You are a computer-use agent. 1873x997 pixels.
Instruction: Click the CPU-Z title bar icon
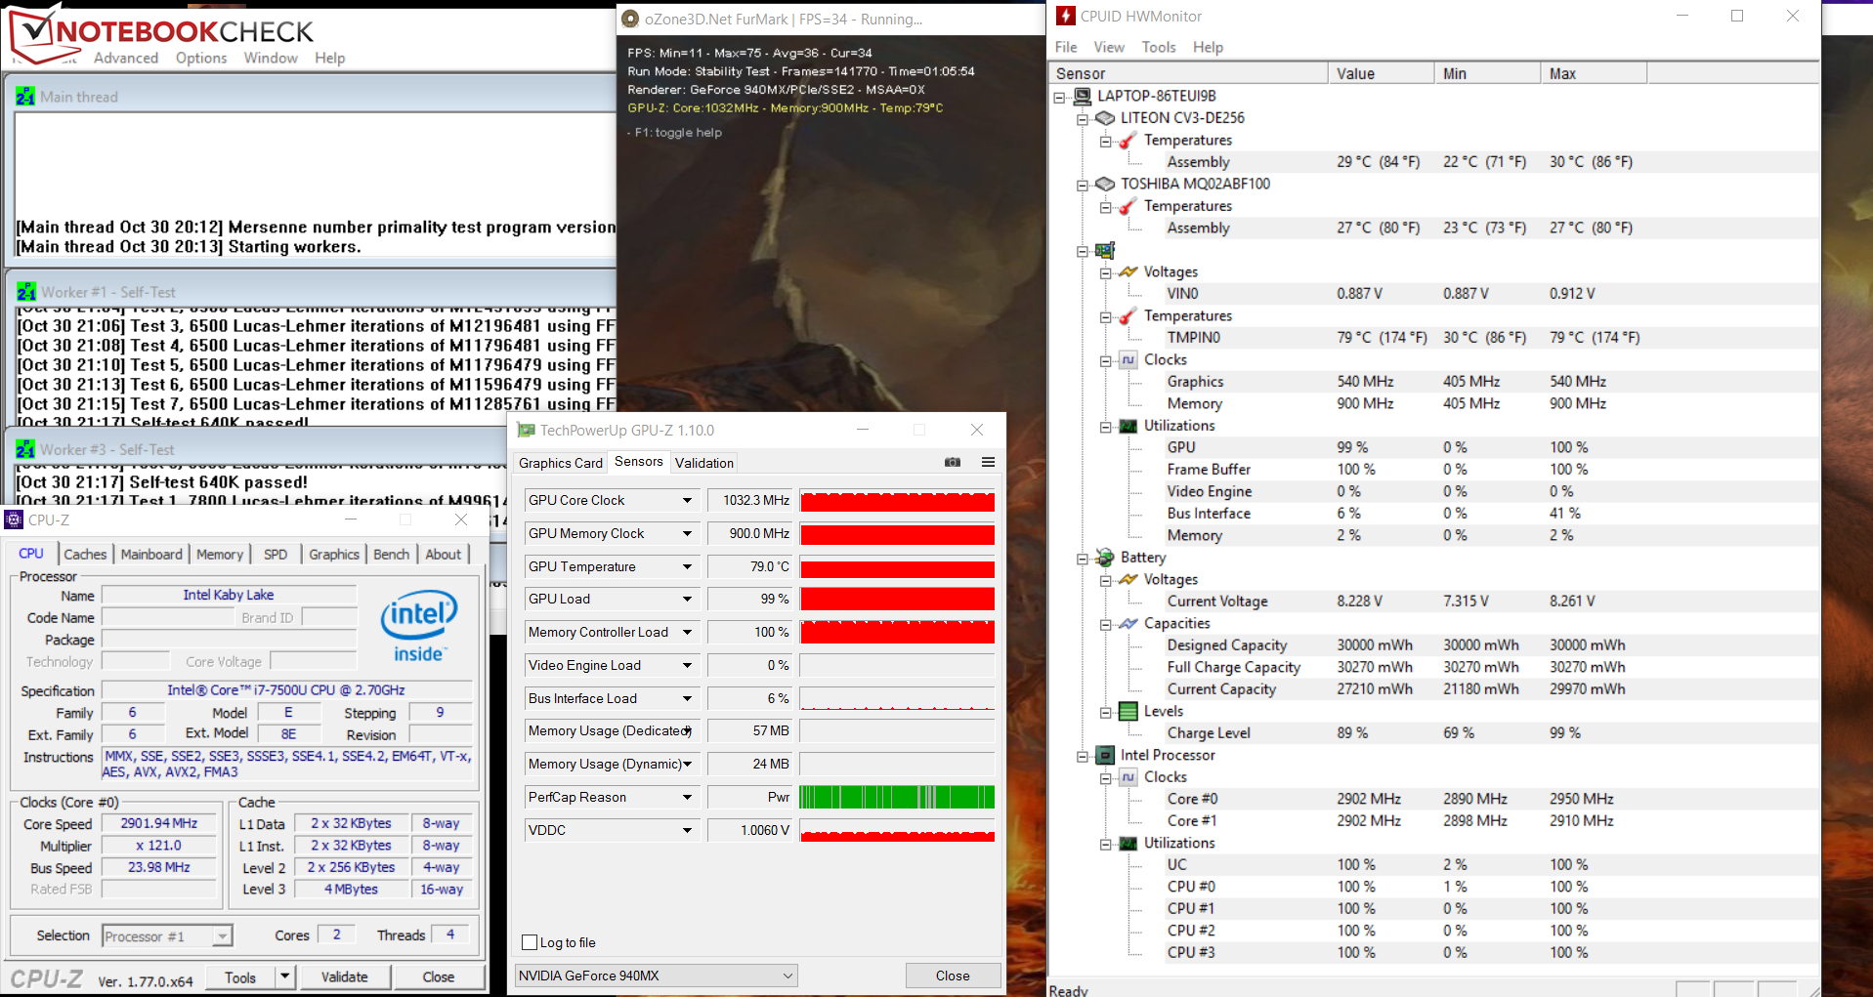[14, 519]
